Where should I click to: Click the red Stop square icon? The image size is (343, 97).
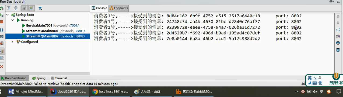(x=1, y=22)
